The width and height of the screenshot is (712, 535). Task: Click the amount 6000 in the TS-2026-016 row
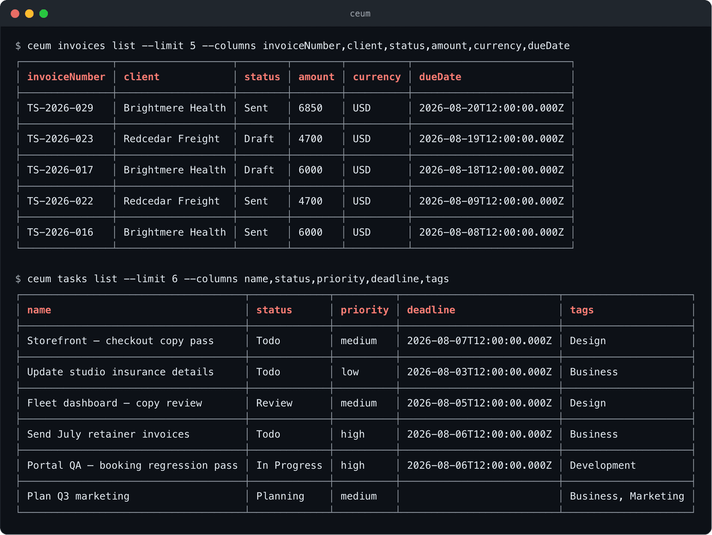(x=310, y=232)
